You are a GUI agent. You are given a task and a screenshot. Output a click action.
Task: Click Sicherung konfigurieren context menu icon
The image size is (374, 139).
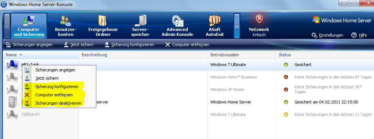[27, 86]
